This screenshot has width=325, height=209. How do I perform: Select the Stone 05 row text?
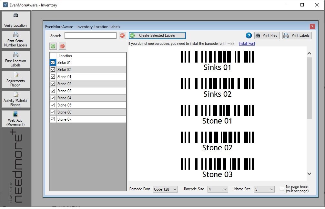(64, 105)
